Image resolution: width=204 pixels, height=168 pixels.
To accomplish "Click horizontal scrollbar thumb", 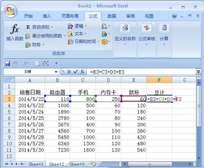I will click(x=150, y=164).
